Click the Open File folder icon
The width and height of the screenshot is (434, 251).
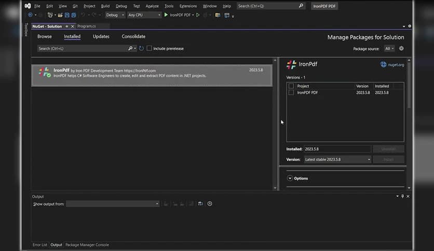point(60,15)
